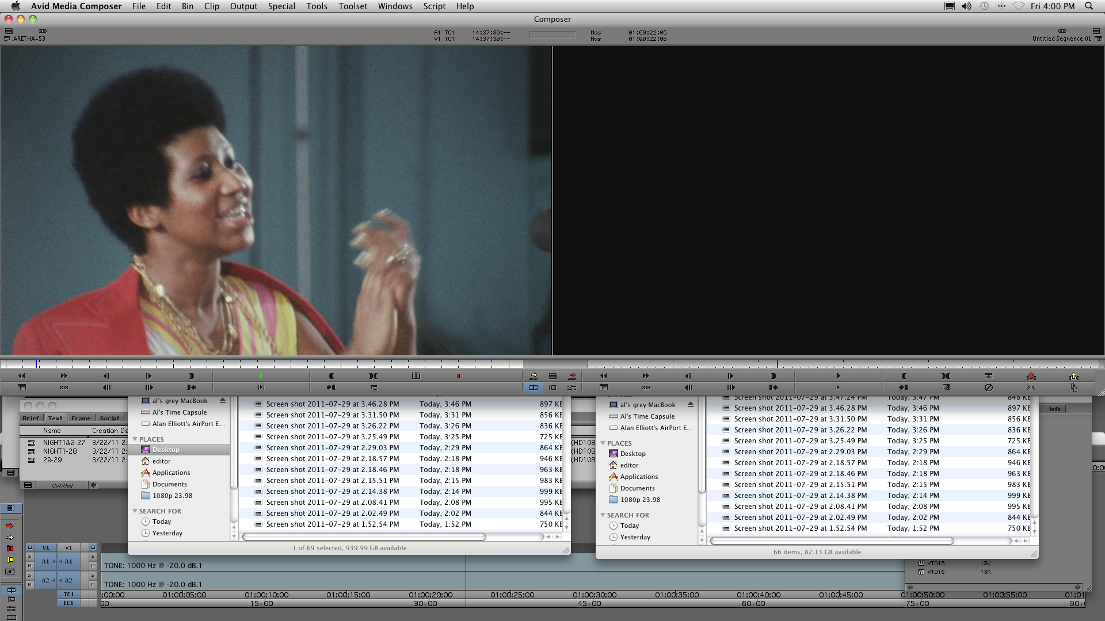Image resolution: width=1105 pixels, height=621 pixels.
Task: Click the yellow Extract button in record toolbar
Action: pyautogui.click(x=1073, y=376)
